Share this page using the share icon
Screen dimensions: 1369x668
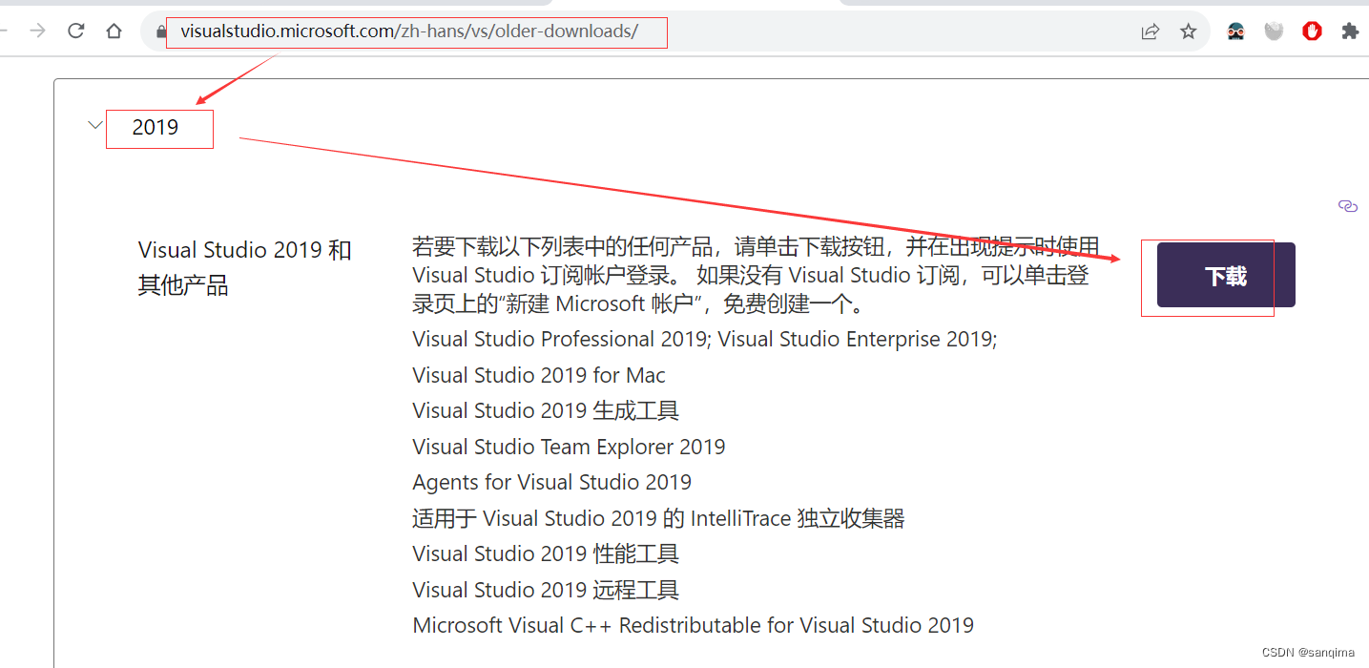pos(1151,31)
